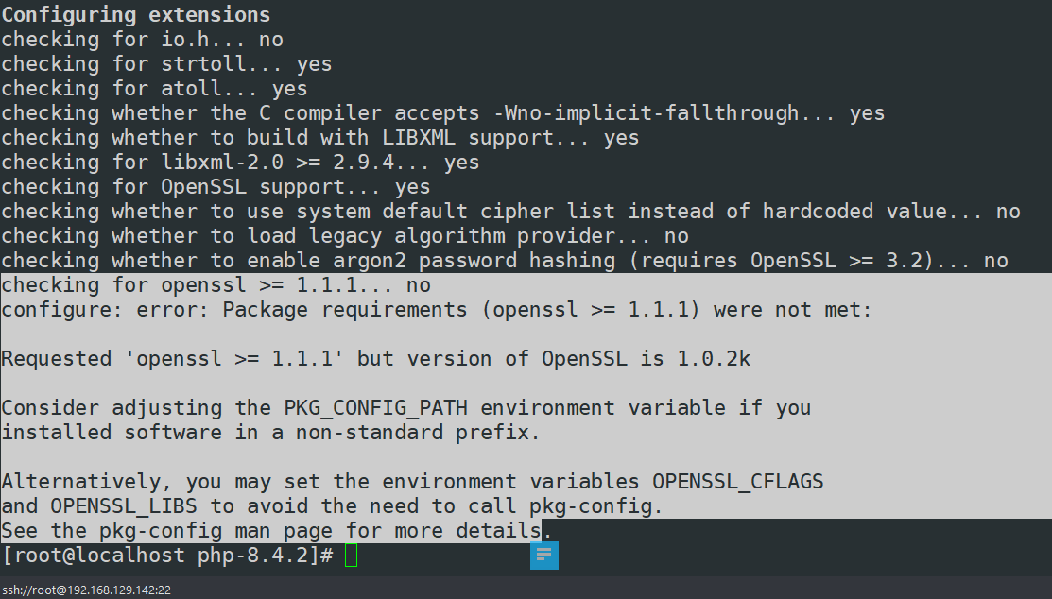Click the "Configuring extensions" heading line

pos(135,15)
